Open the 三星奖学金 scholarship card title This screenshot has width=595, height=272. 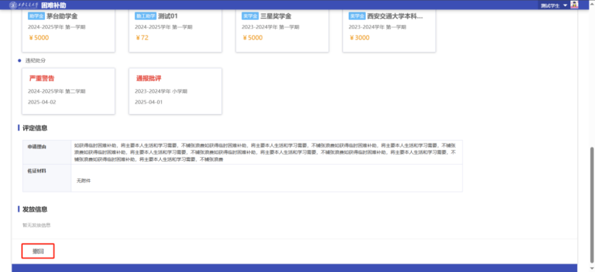click(x=276, y=16)
